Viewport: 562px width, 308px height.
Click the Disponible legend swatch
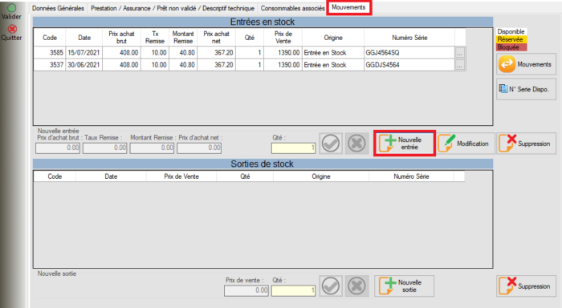(x=511, y=31)
